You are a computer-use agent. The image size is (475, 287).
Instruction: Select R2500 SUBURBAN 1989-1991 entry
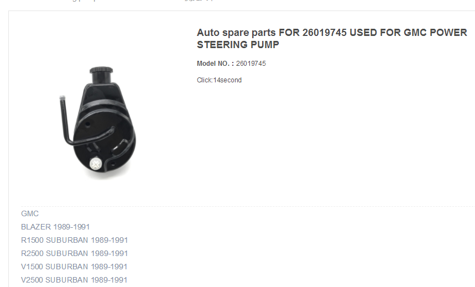(x=75, y=253)
